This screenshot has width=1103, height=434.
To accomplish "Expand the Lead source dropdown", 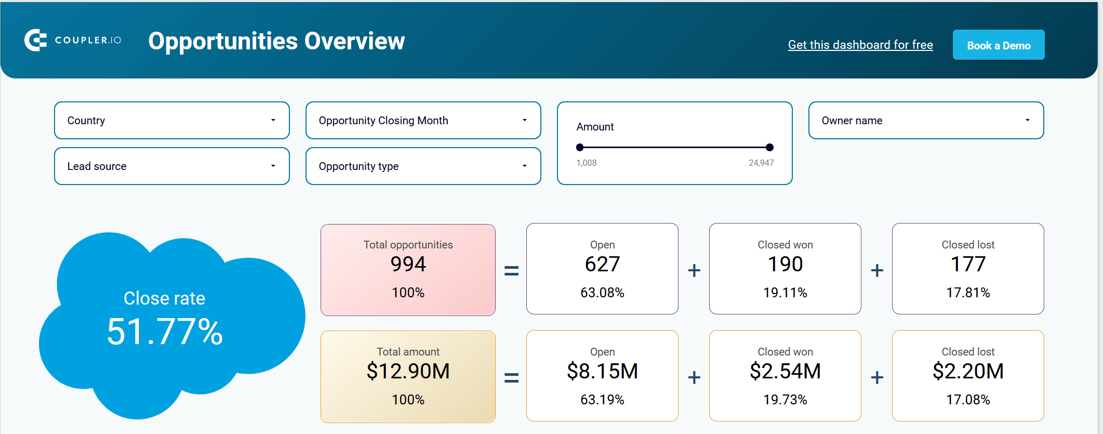I will (172, 166).
